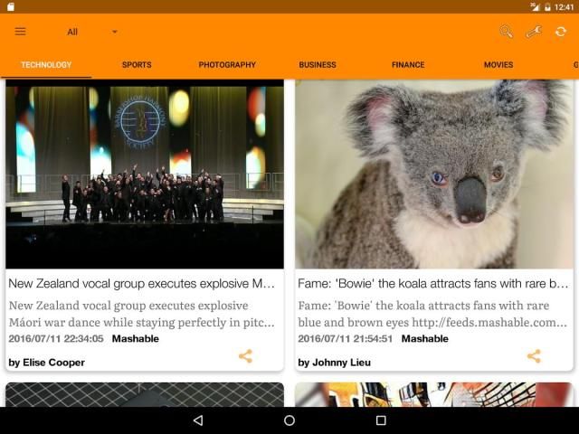
Task: Share the Bowie koala article
Action: pos(534,356)
